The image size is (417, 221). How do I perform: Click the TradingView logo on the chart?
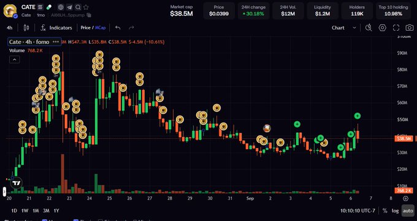[x=17, y=183]
